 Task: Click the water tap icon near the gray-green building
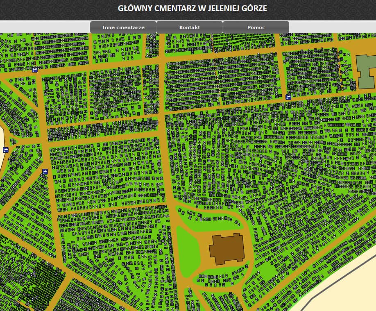[x=288, y=97]
